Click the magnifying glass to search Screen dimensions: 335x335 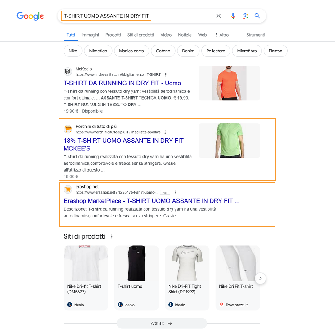point(257,16)
